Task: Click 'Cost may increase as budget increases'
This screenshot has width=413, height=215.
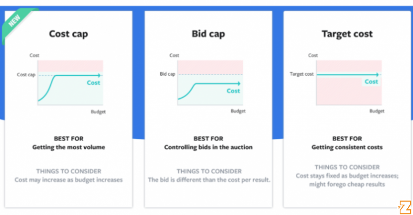Action: [x=69, y=180]
